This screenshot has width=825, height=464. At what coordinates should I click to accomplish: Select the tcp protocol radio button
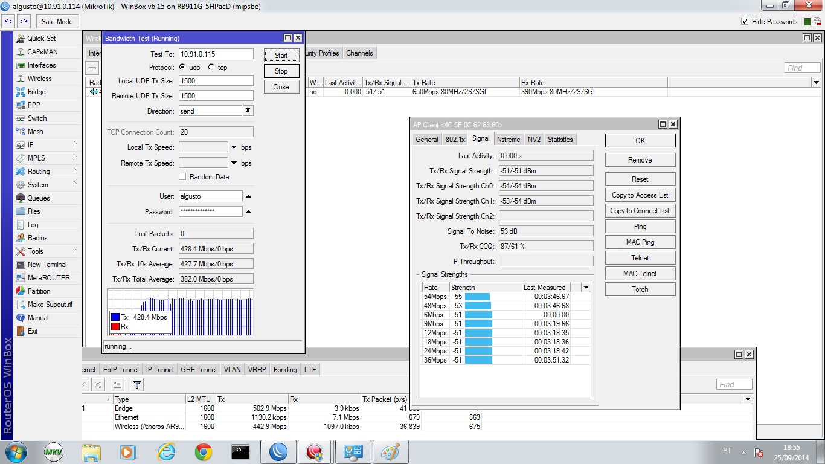click(211, 68)
